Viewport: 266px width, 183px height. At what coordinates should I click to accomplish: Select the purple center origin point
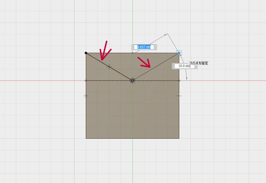pyautogui.click(x=132, y=81)
